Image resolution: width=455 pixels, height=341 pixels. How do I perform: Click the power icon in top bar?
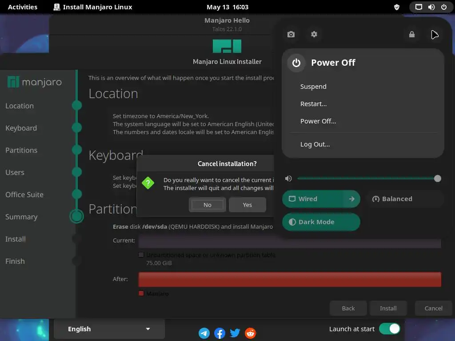click(x=444, y=7)
